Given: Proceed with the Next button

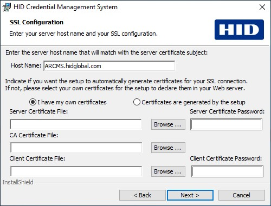Looking at the screenshot, I should (190, 195).
